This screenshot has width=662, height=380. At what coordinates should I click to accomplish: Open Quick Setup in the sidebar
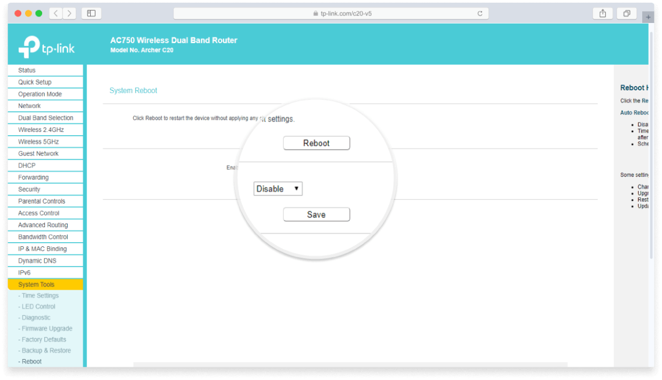coord(46,82)
